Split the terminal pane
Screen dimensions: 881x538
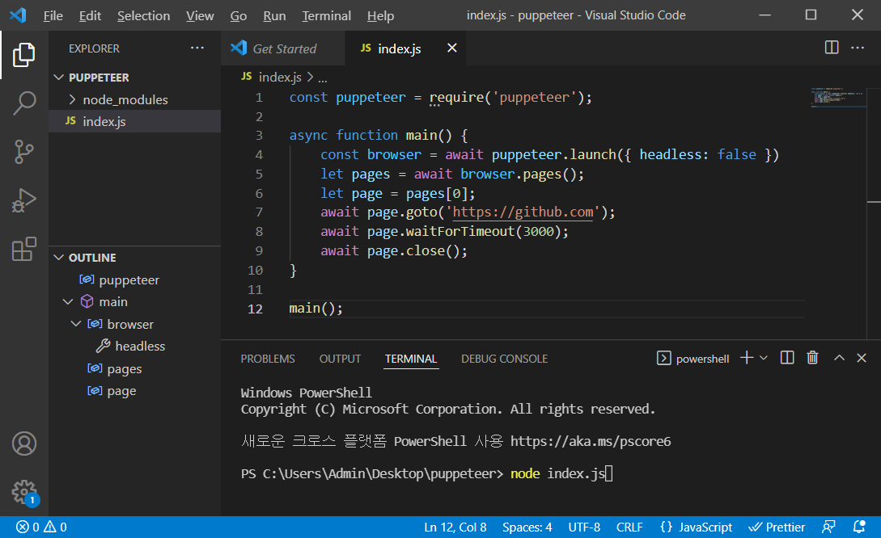point(787,358)
